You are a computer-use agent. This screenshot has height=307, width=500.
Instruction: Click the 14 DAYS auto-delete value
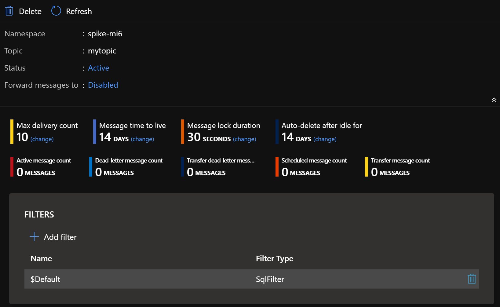296,137
